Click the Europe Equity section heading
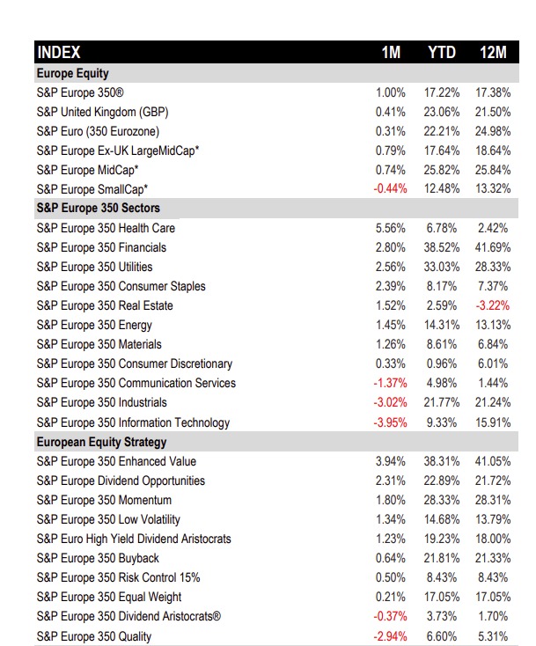 pos(73,73)
